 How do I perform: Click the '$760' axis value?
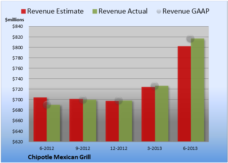17,68
